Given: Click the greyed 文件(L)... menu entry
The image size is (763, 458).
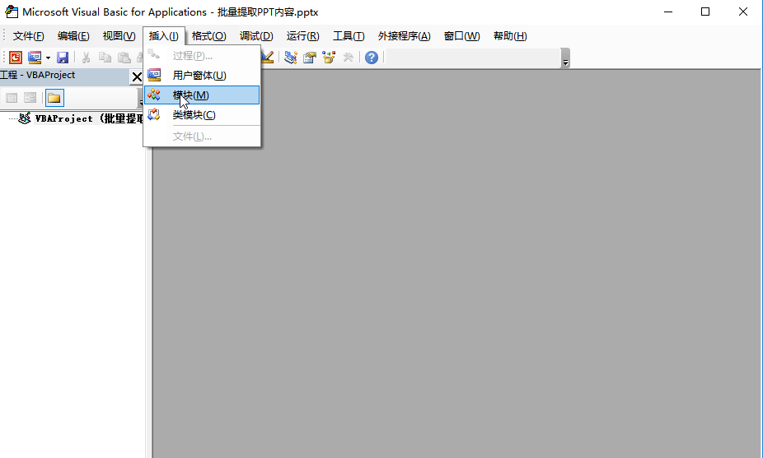Looking at the screenshot, I should click(x=202, y=136).
